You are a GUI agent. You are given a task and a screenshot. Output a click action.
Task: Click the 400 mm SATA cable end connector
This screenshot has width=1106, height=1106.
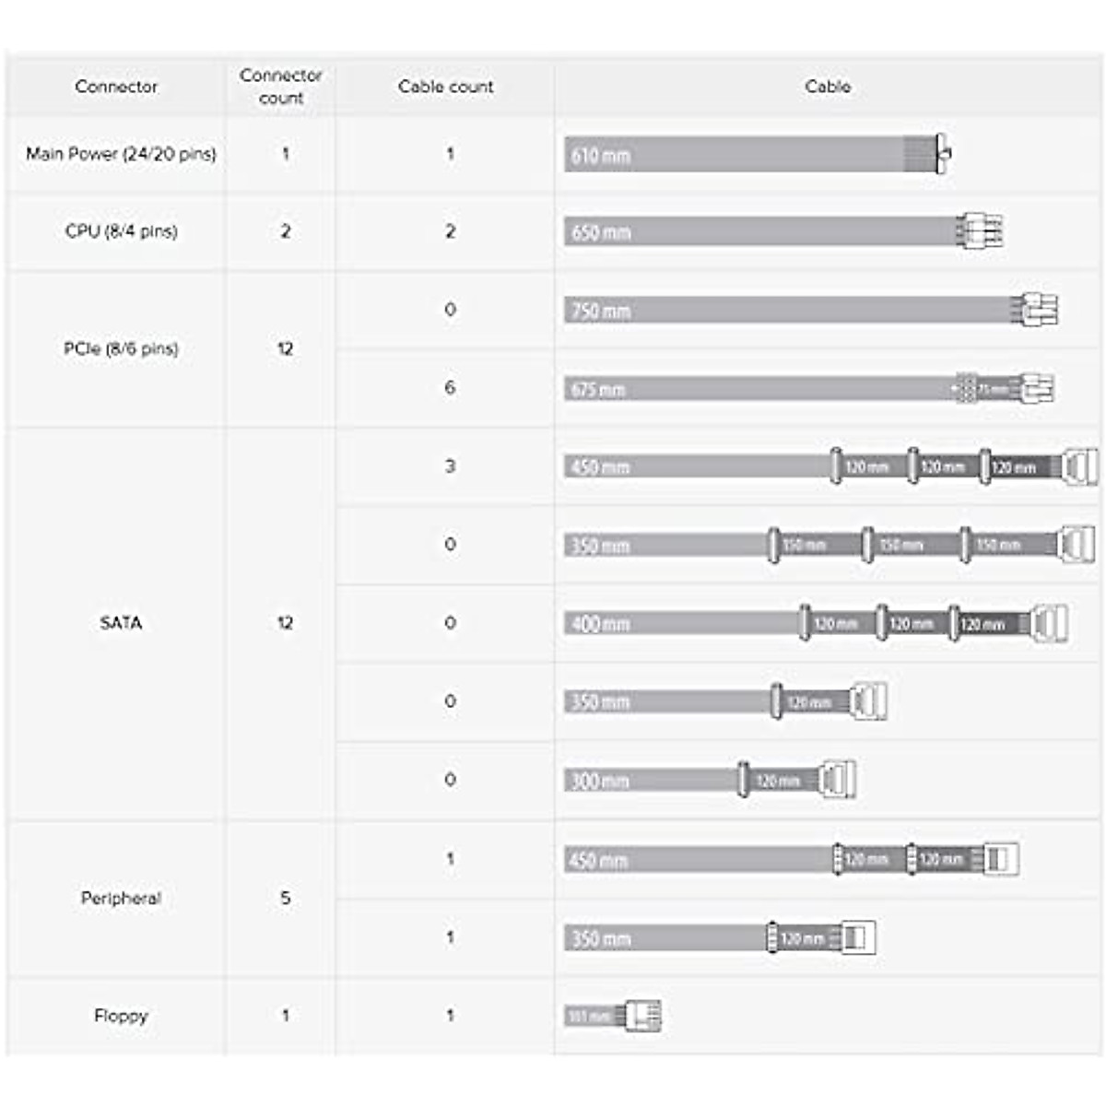pyautogui.click(x=1049, y=624)
